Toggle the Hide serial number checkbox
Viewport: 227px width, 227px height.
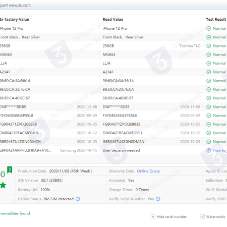point(153,216)
